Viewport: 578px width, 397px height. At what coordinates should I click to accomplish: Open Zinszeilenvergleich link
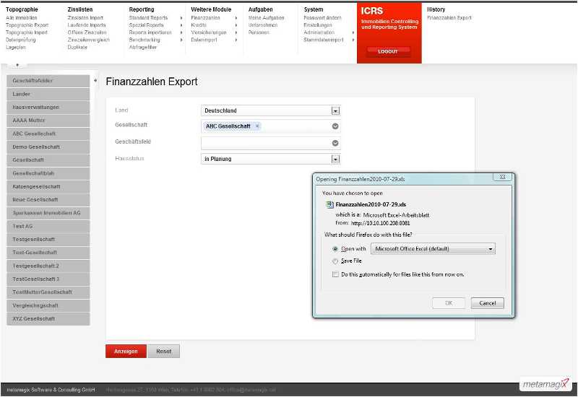click(x=88, y=40)
